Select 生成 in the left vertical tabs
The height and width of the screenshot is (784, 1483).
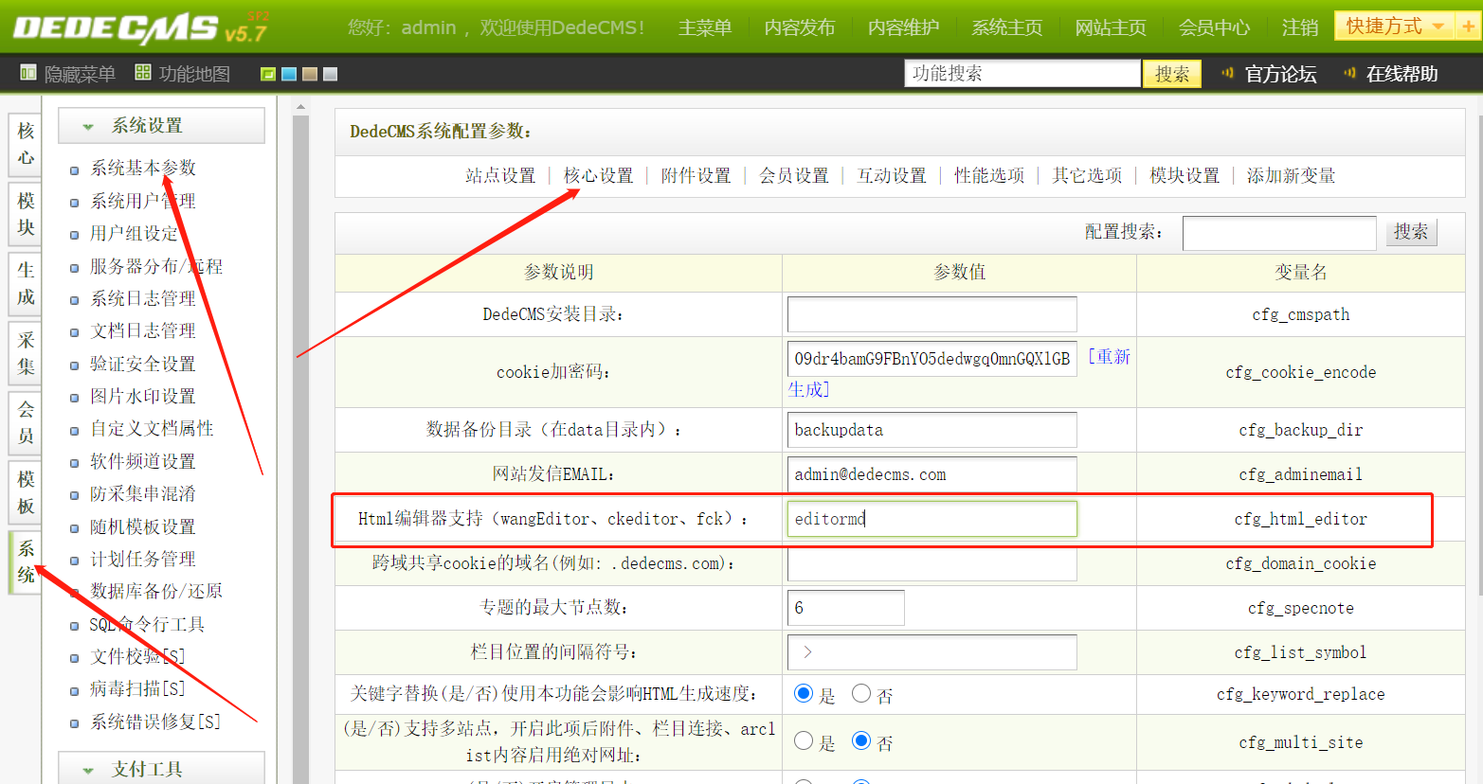[26, 283]
